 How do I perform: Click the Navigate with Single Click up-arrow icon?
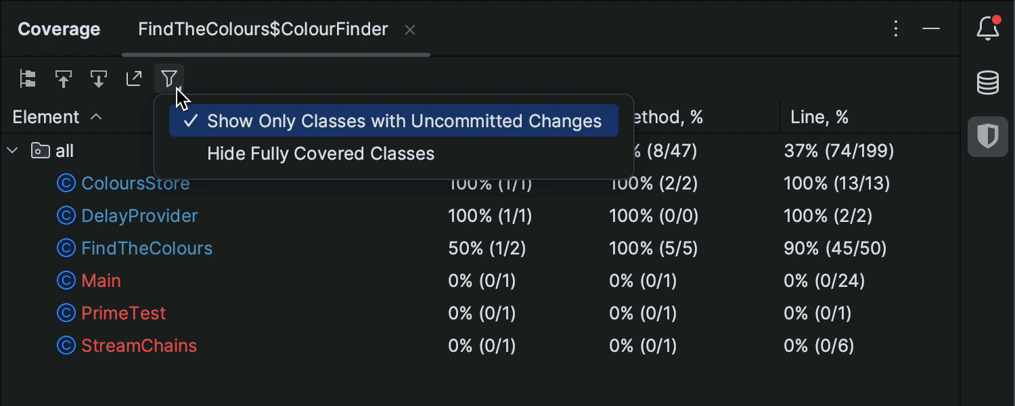coord(64,79)
